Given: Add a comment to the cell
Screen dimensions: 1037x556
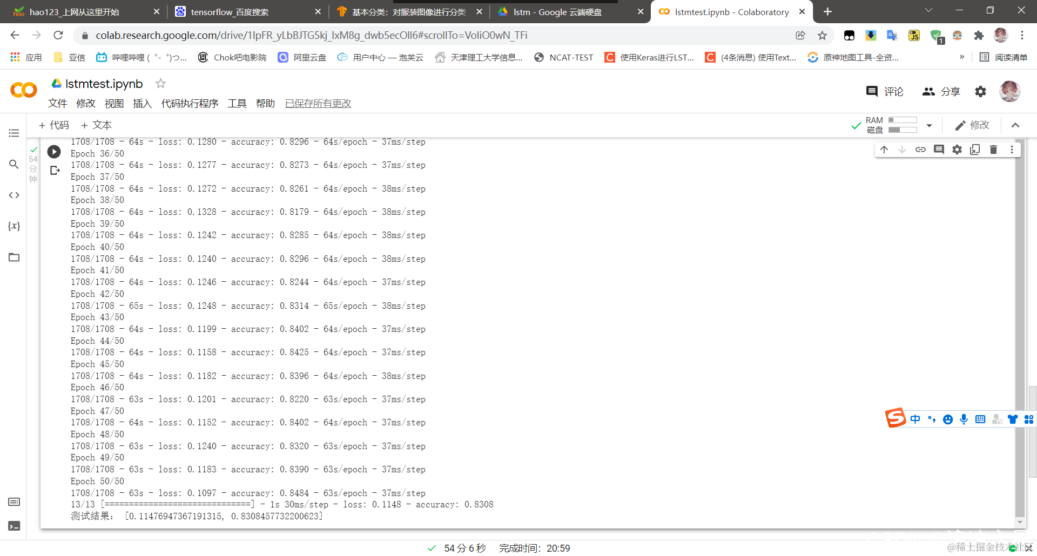Looking at the screenshot, I should click(939, 150).
